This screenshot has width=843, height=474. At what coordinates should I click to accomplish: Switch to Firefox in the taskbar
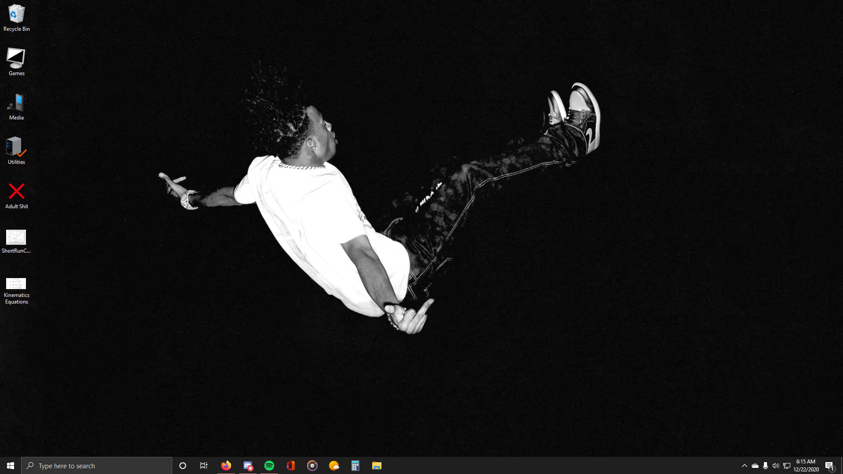pyautogui.click(x=226, y=466)
